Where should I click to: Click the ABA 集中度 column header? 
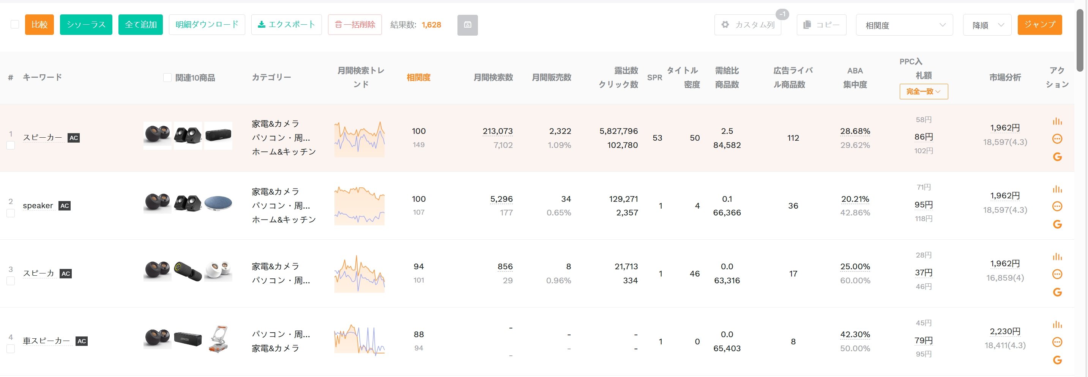(855, 78)
